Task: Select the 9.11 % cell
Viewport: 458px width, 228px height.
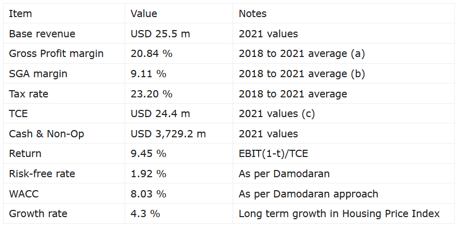Action: click(x=149, y=74)
